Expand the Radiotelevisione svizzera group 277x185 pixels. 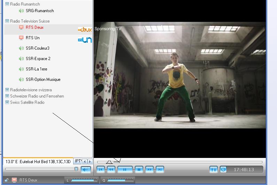(x=7, y=90)
